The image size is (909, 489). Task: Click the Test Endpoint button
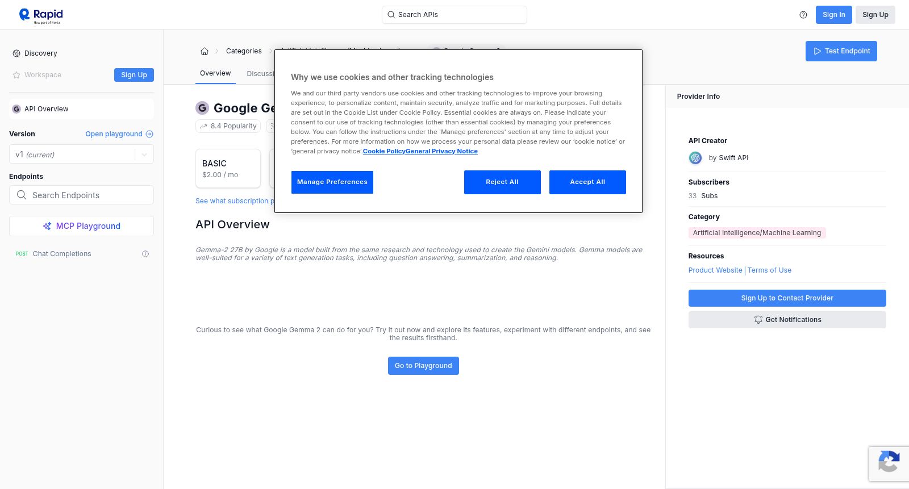[x=841, y=51]
